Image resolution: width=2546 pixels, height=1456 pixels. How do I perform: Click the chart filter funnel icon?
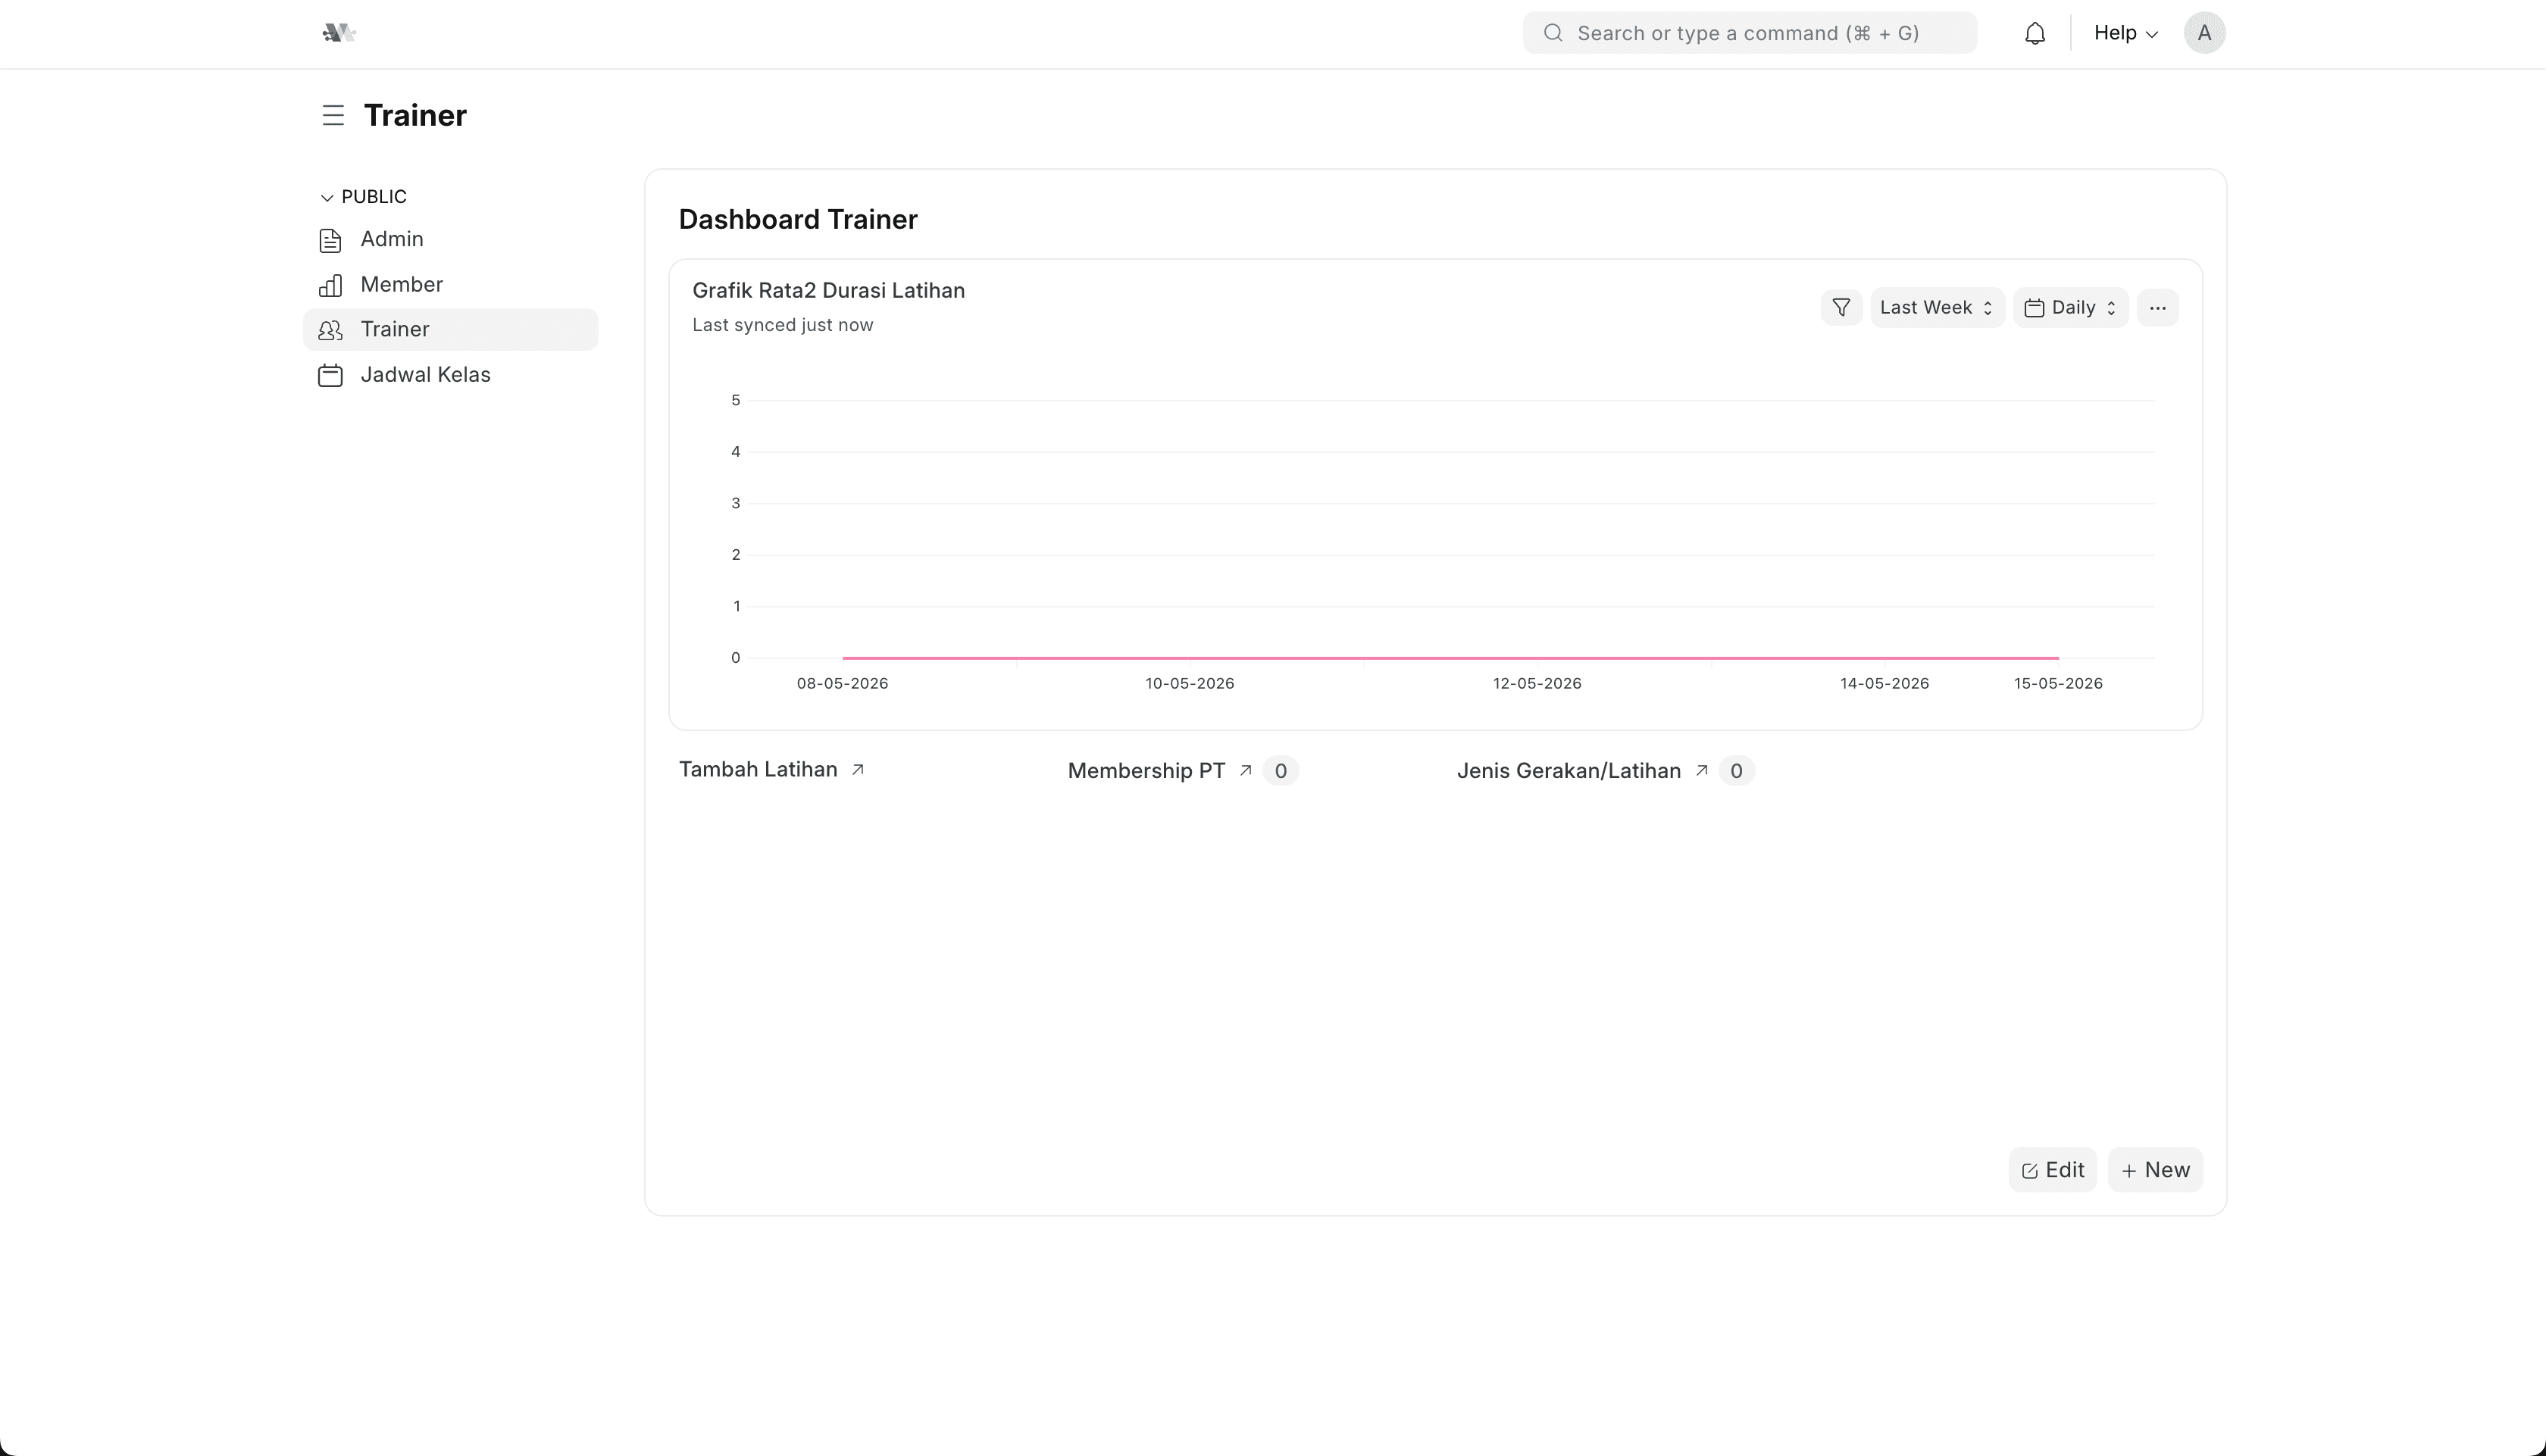(1841, 307)
